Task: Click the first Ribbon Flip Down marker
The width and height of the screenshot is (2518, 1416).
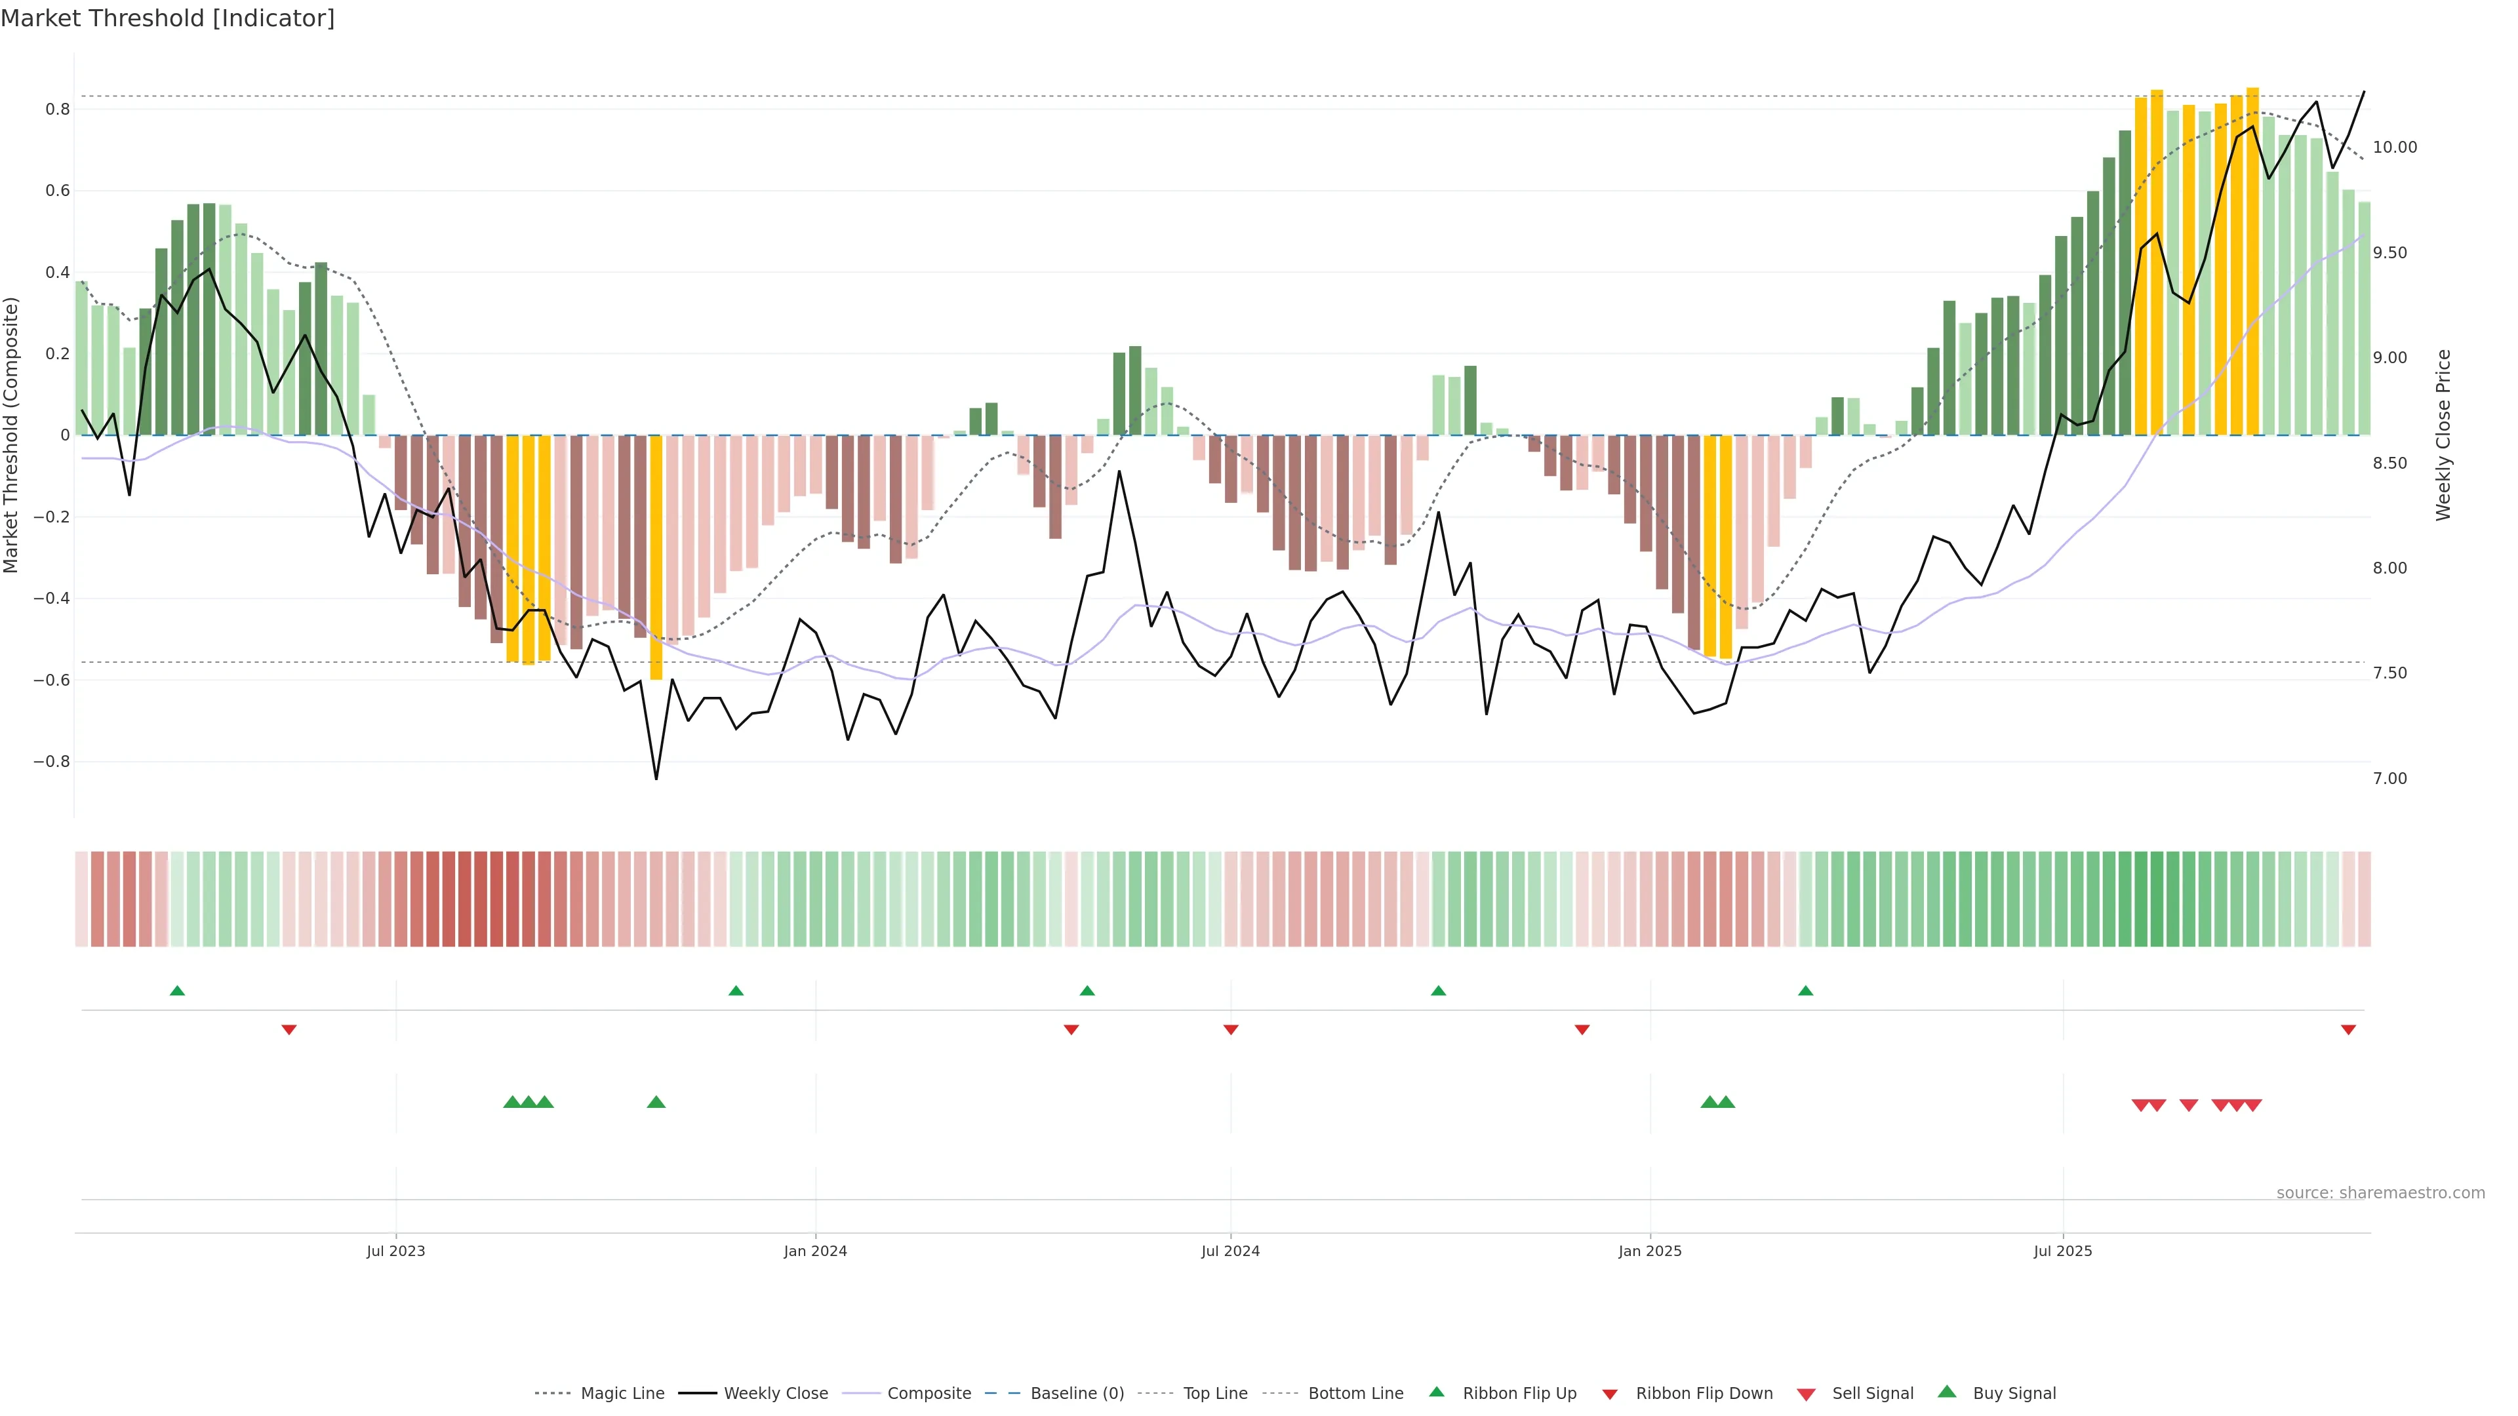Action: 289,1030
